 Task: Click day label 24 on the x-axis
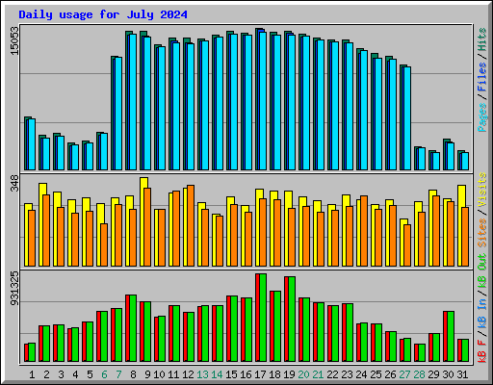pos(361,374)
